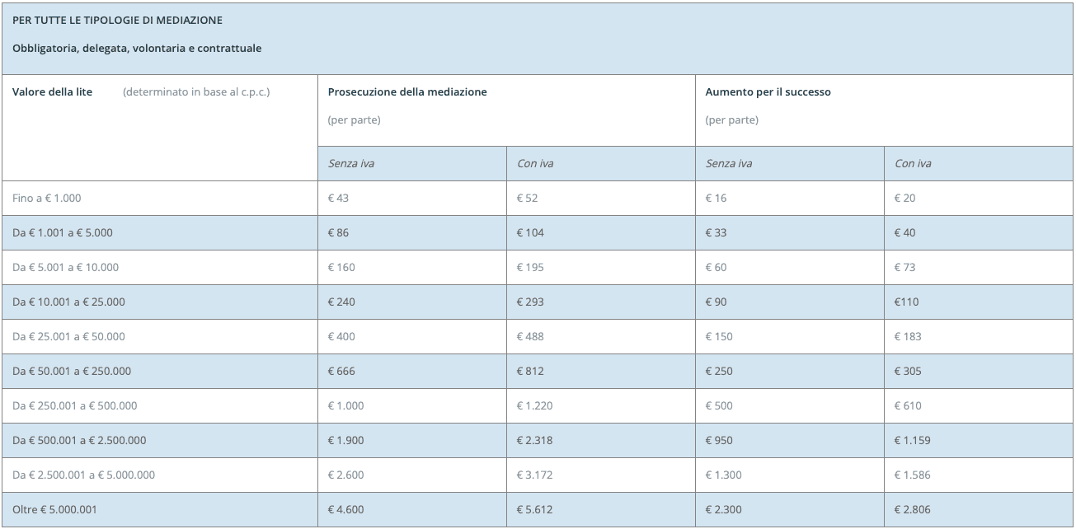Select the 'Valore della lite' column header
The image size is (1076, 529).
coord(52,92)
